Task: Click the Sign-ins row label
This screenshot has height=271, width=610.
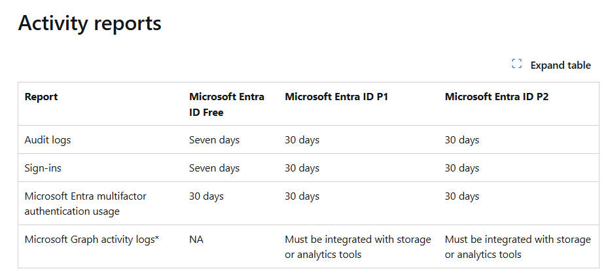Action: [x=43, y=168]
